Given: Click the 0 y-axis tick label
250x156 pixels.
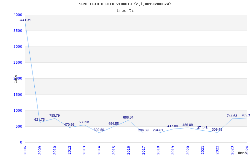Looking at the screenshot, I should tap(21, 142).
